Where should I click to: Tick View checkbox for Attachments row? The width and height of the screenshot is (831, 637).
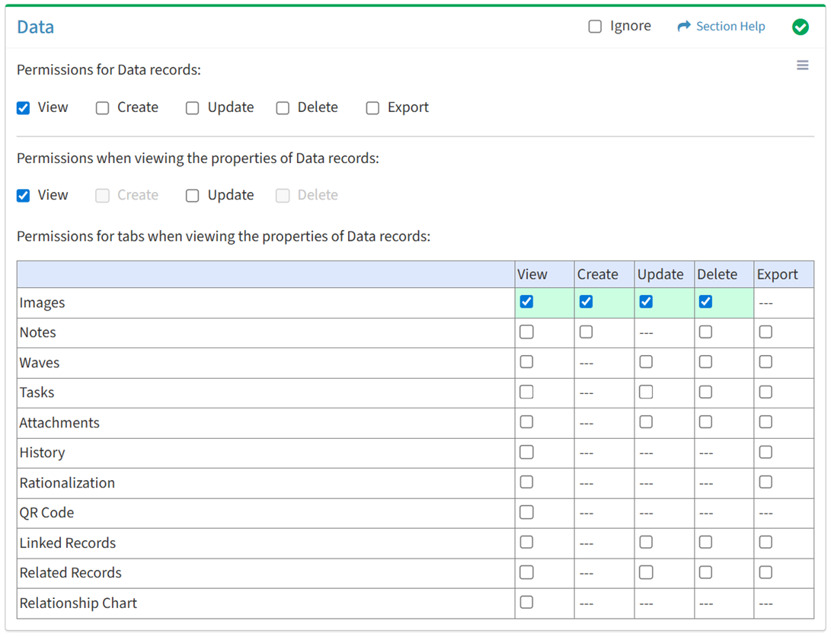[526, 422]
